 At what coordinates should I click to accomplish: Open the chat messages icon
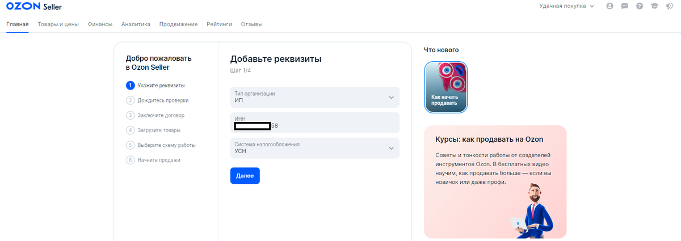625,6
